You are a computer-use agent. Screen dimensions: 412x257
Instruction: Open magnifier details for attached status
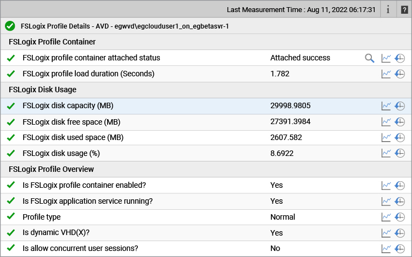pyautogui.click(x=370, y=58)
